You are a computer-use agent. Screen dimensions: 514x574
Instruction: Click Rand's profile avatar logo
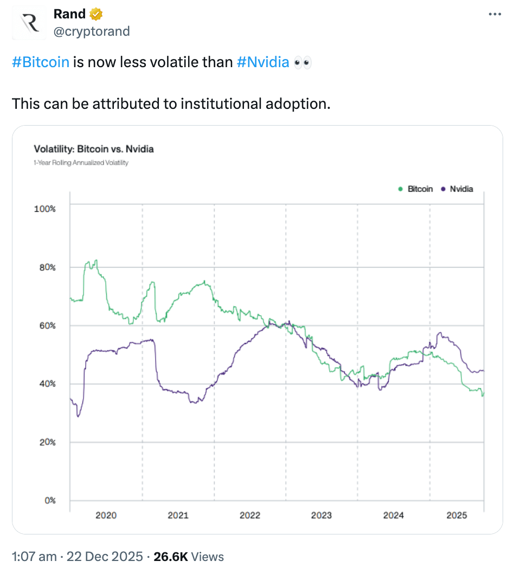[x=29, y=24]
